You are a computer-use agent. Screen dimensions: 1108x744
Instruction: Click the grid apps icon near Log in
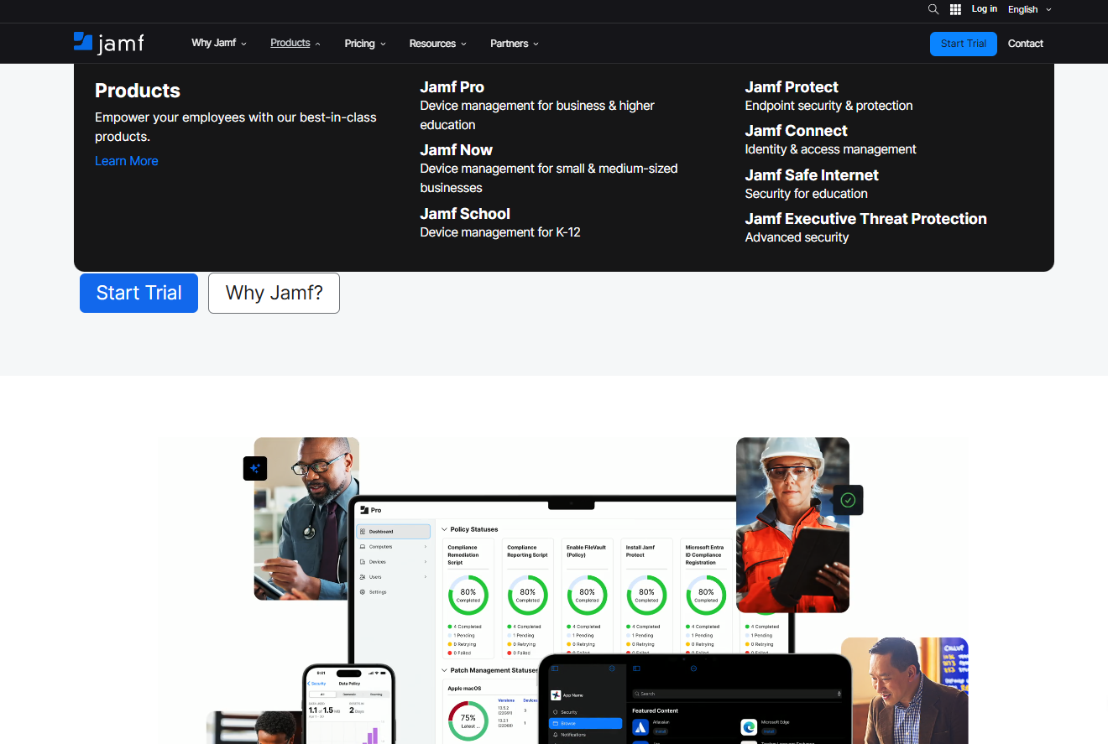coord(955,9)
